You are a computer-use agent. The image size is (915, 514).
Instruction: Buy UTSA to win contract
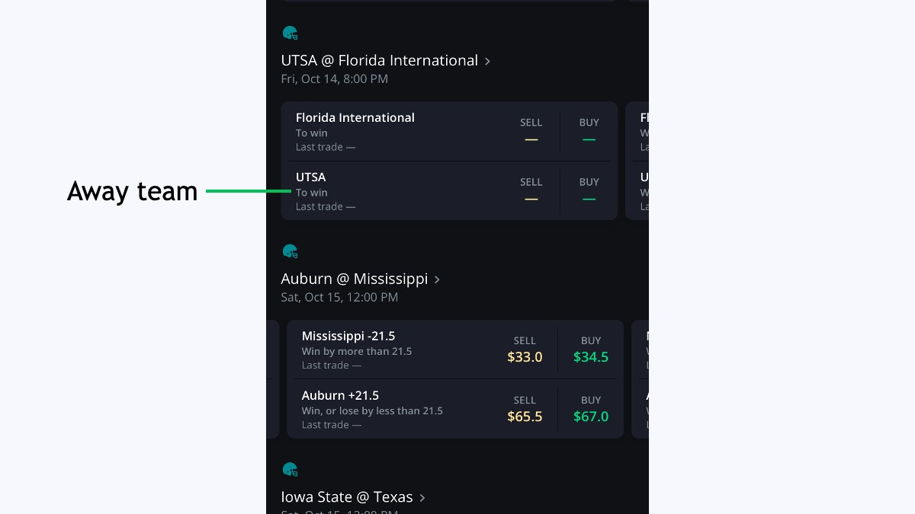[x=589, y=190]
